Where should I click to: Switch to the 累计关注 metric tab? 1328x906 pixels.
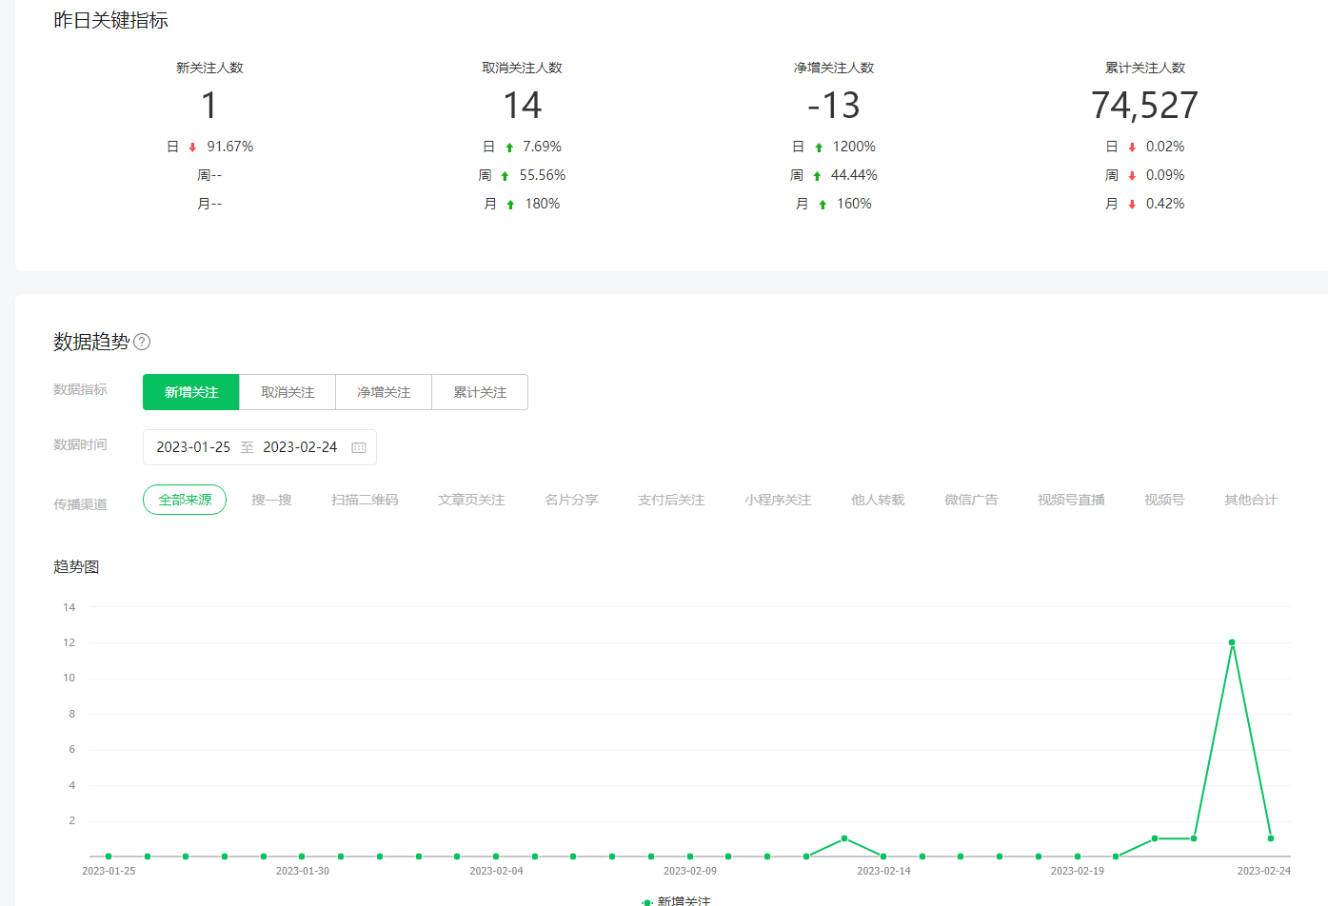[480, 392]
